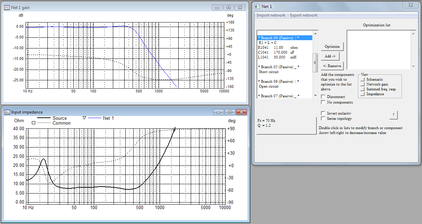The height and width of the screenshot is (224, 422).
Task: Click the question mark help button
Action: 393,115
